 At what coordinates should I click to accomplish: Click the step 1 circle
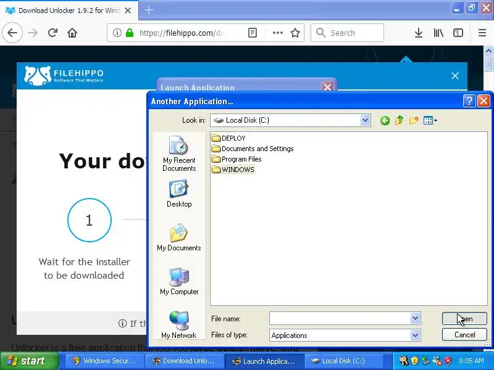coord(90,220)
